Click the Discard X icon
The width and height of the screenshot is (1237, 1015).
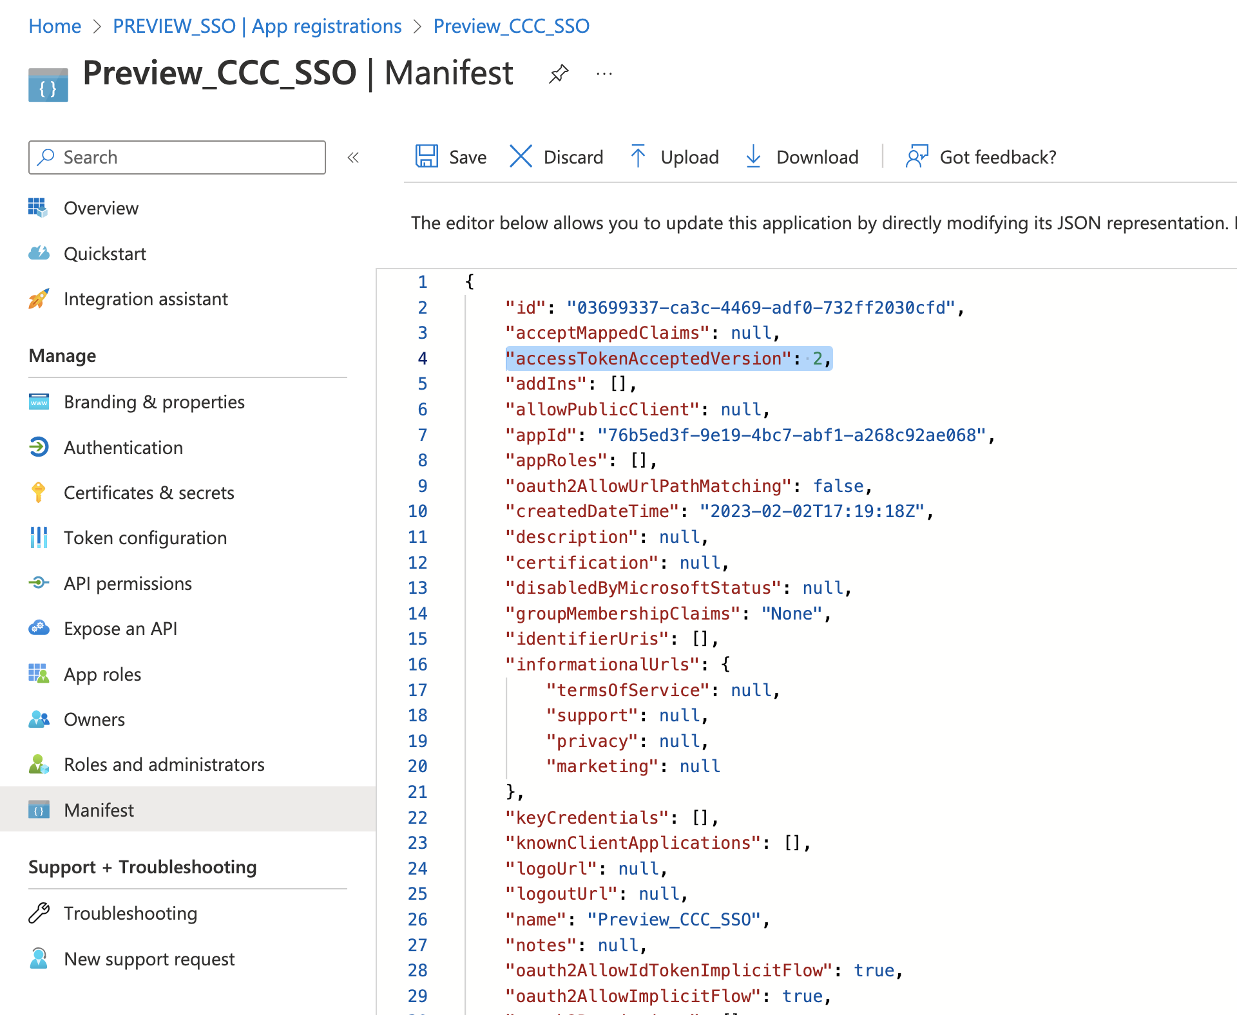click(521, 157)
